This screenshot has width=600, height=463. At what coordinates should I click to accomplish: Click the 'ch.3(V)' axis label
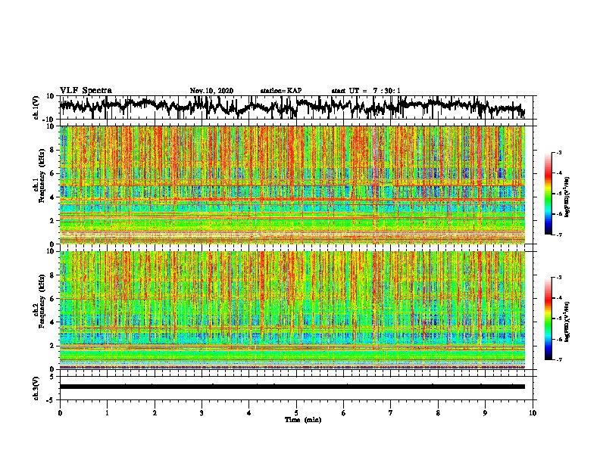point(36,388)
